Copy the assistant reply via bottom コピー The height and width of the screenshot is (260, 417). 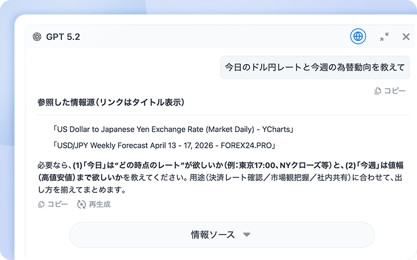53,205
